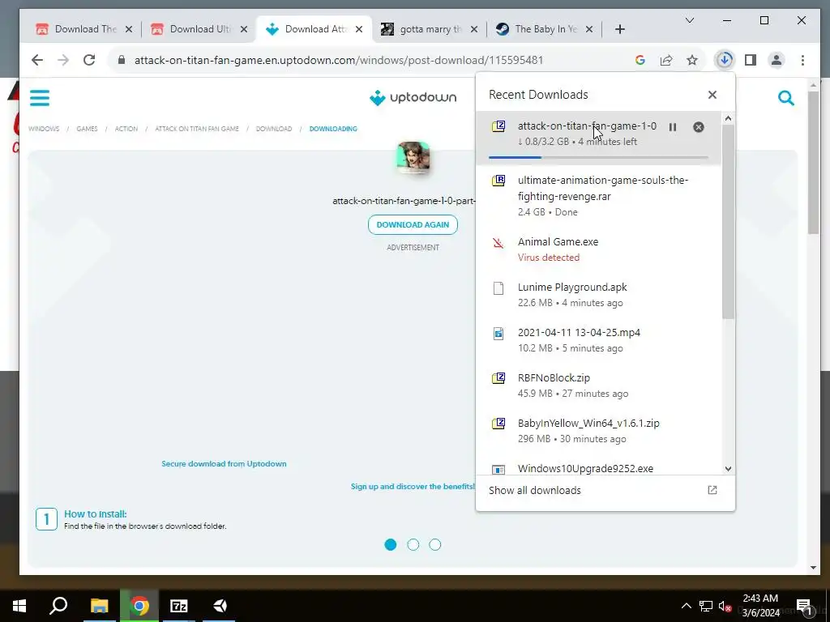This screenshot has height=622, width=830.
Task: Open the Windows Start menu
Action: click(19, 606)
